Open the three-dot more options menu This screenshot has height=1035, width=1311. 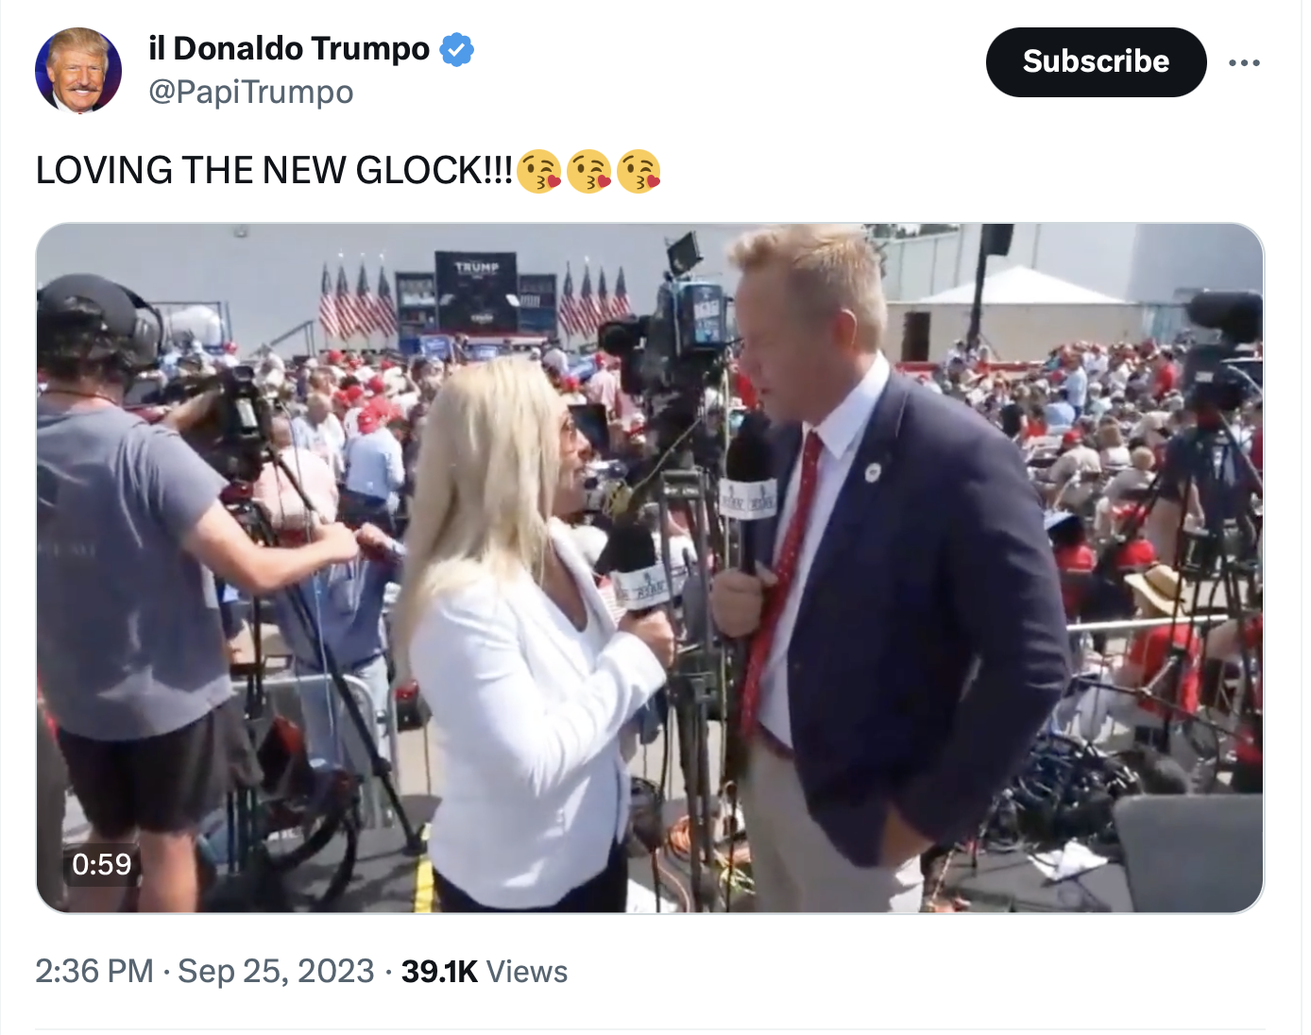pyautogui.click(x=1244, y=62)
